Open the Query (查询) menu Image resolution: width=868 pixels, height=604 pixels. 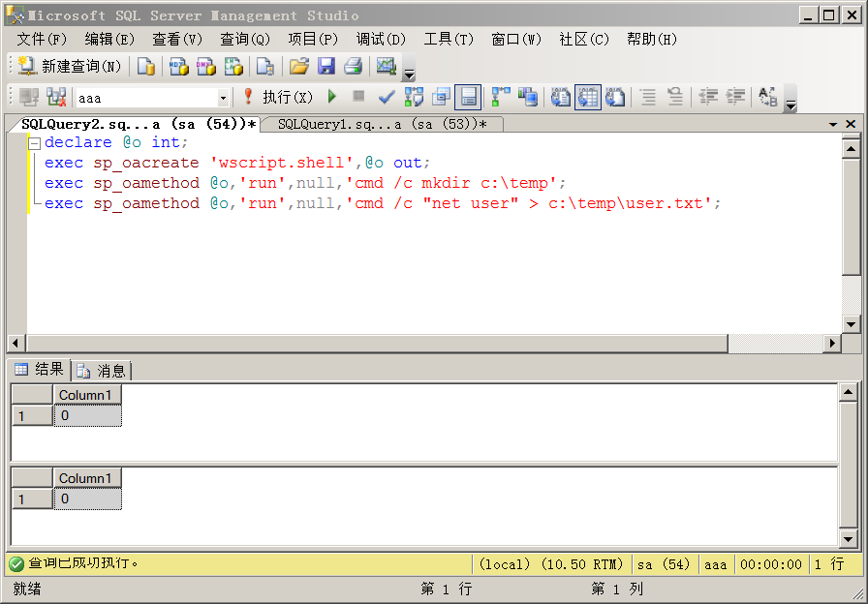coord(245,40)
